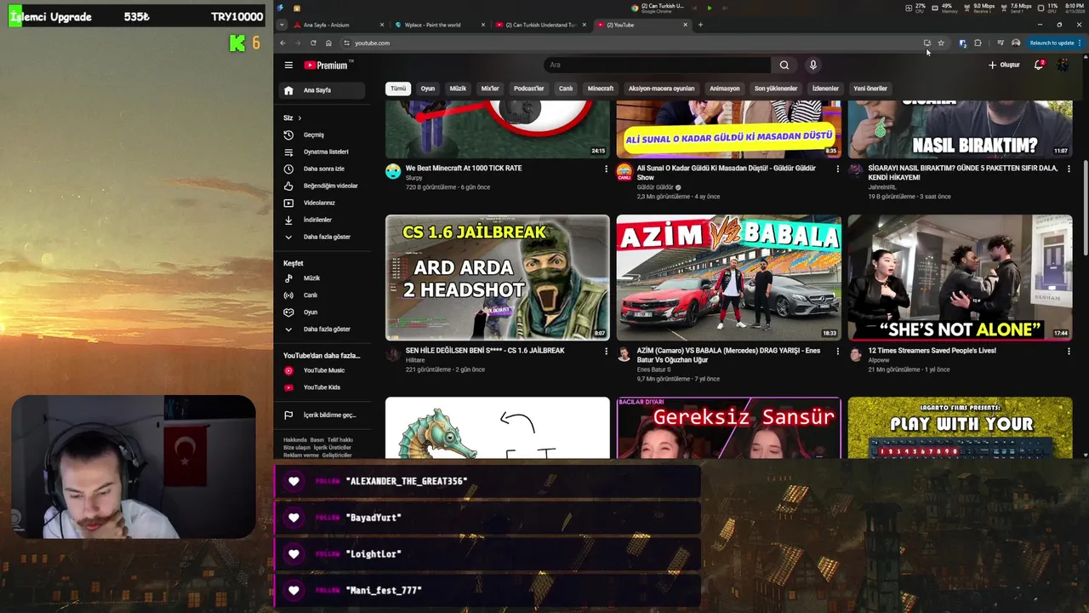Expand the Siz section chevron
Viewport: 1089px width, 613px height.
tap(299, 117)
